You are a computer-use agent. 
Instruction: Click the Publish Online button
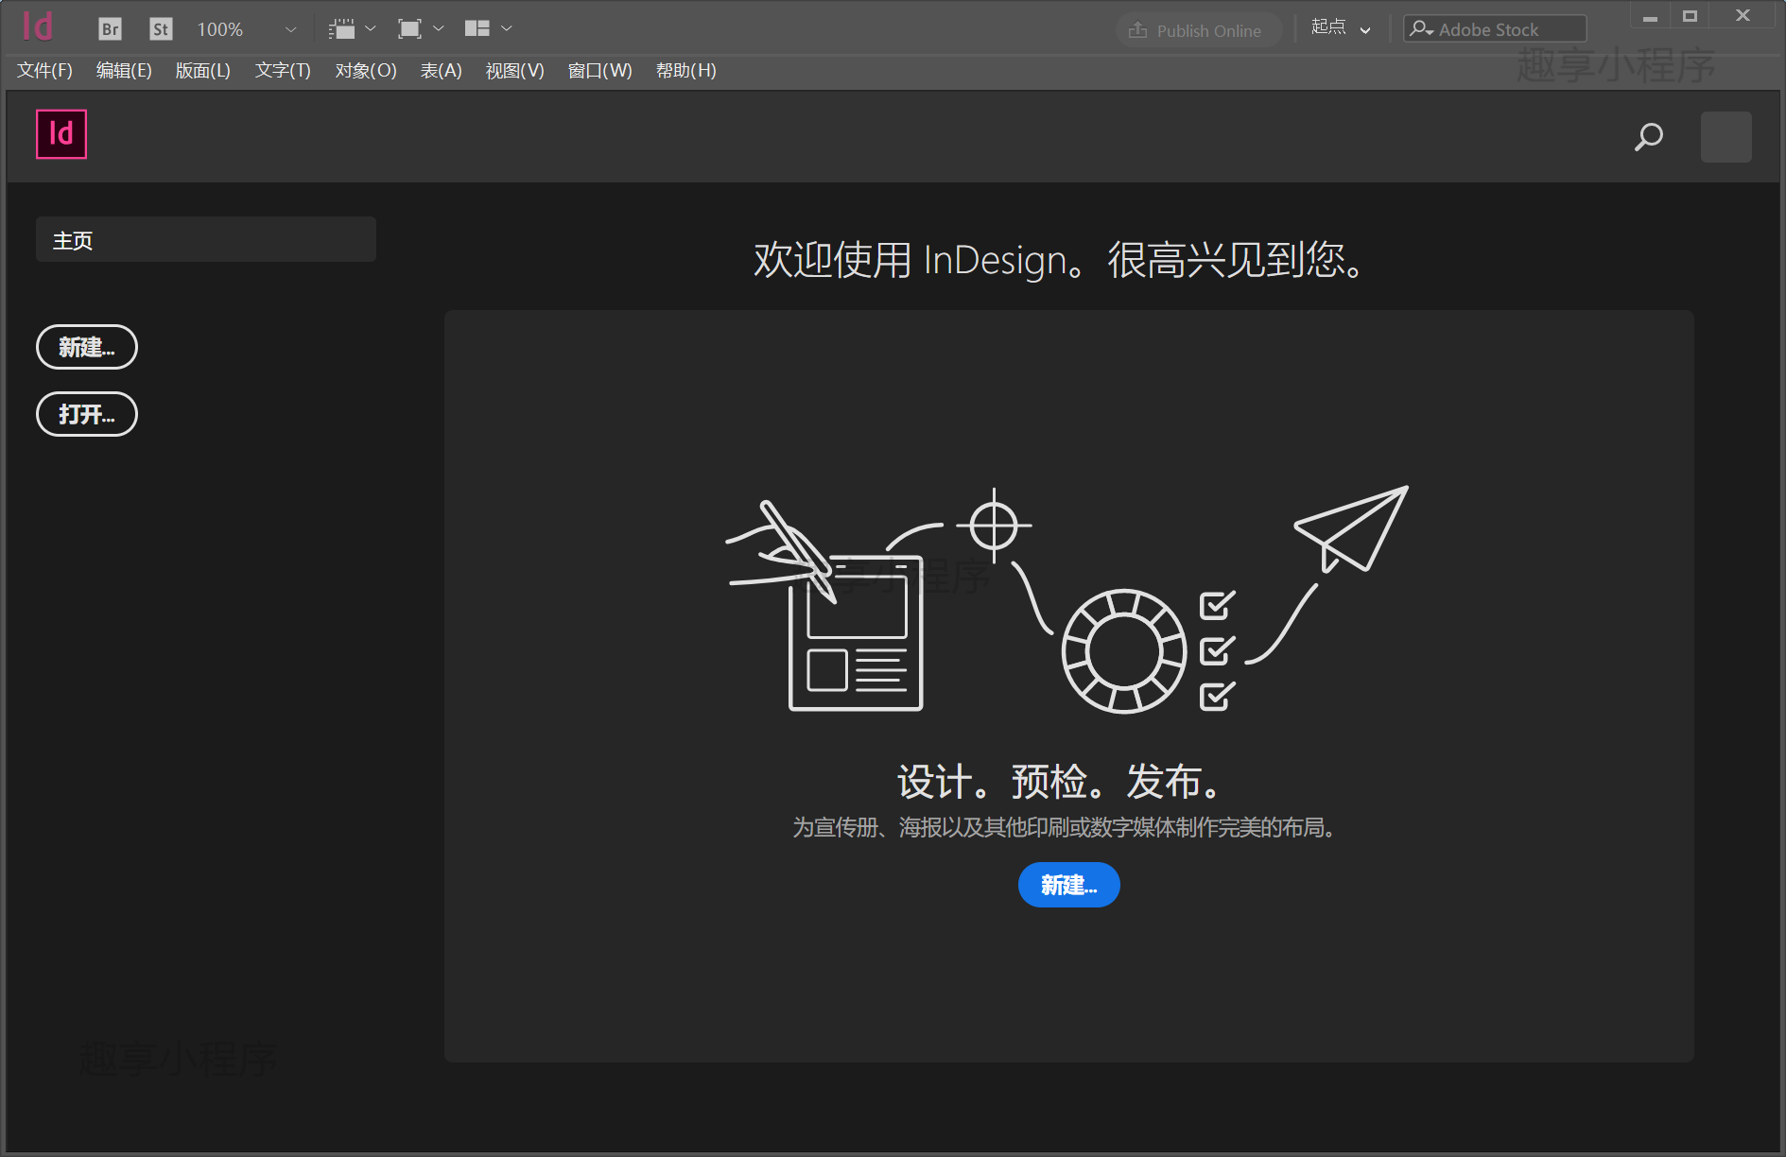point(1197,30)
